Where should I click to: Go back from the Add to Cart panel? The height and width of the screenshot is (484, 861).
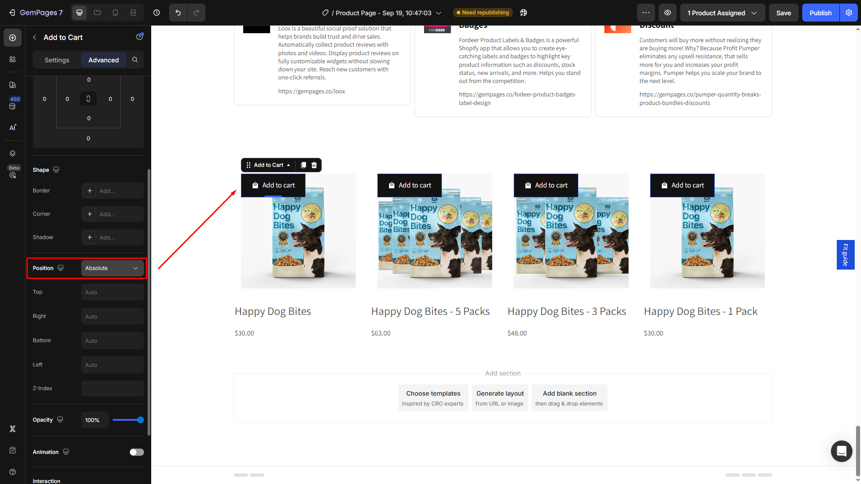(x=35, y=37)
